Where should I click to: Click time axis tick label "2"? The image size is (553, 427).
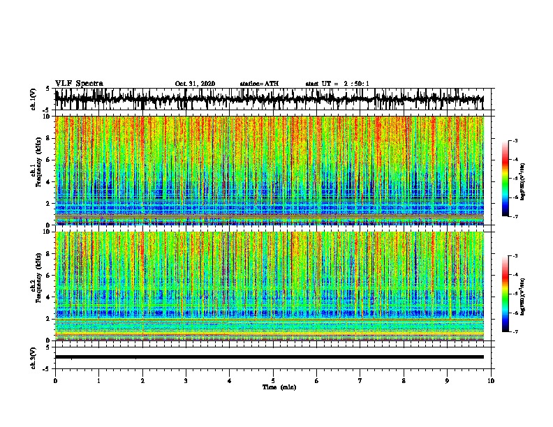tap(142, 381)
